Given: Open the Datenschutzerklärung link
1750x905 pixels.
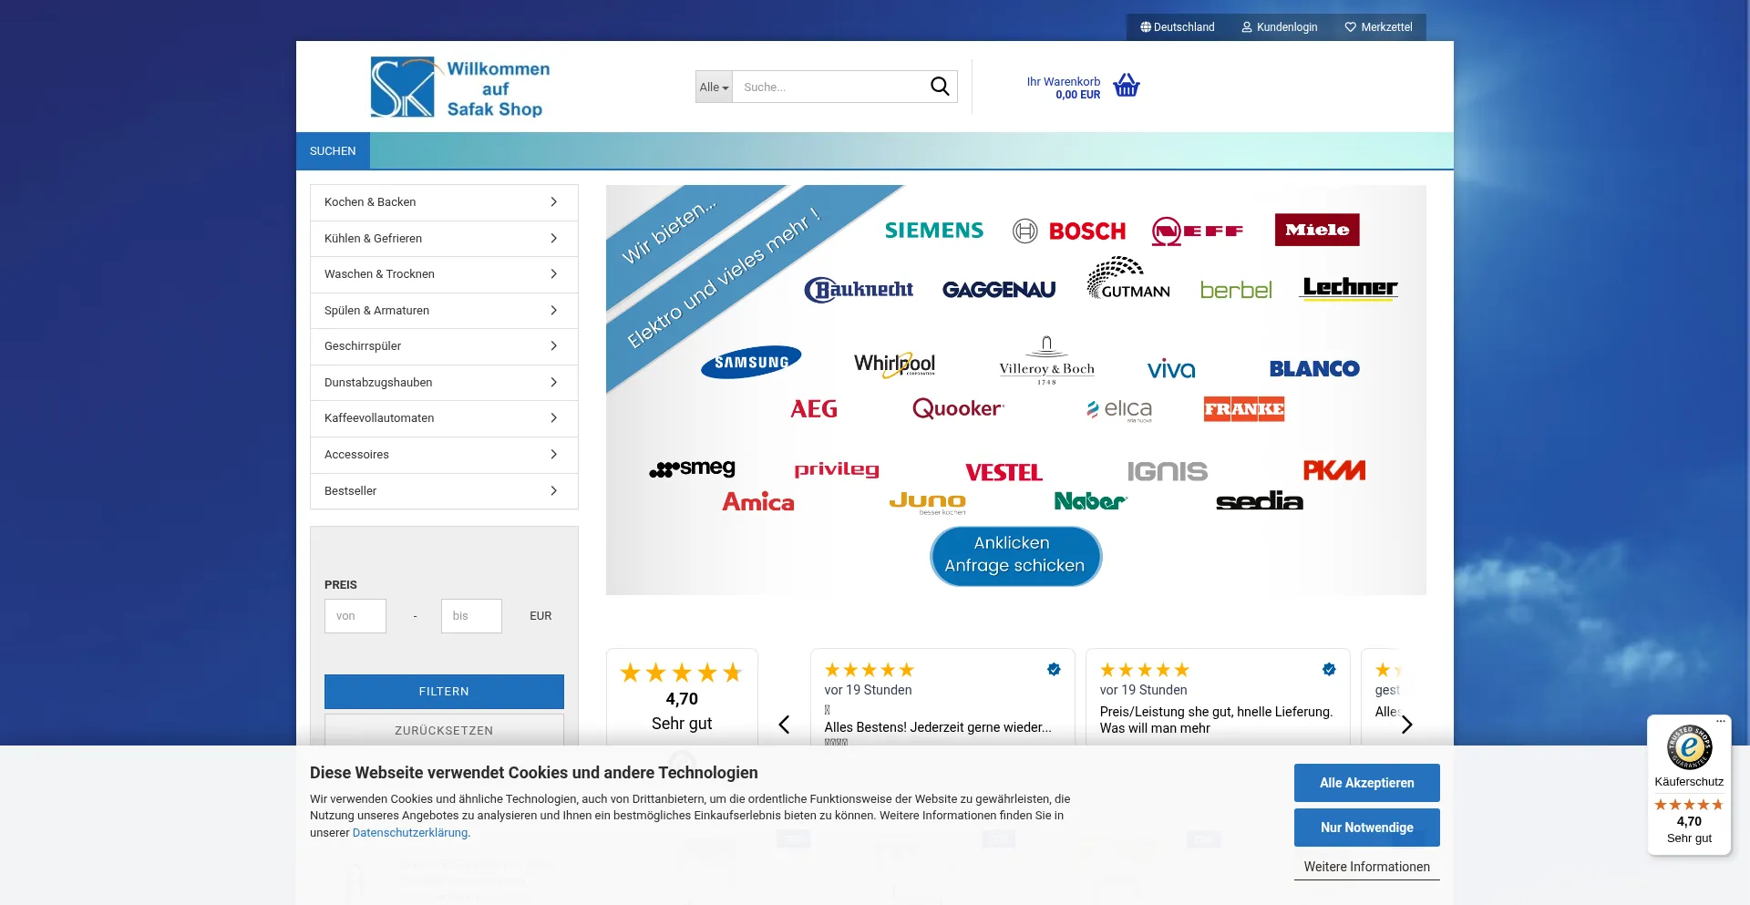Looking at the screenshot, I should (x=410, y=833).
